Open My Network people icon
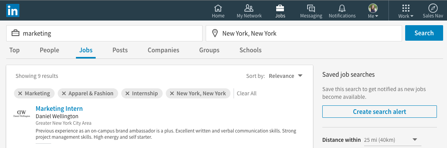 tap(249, 8)
